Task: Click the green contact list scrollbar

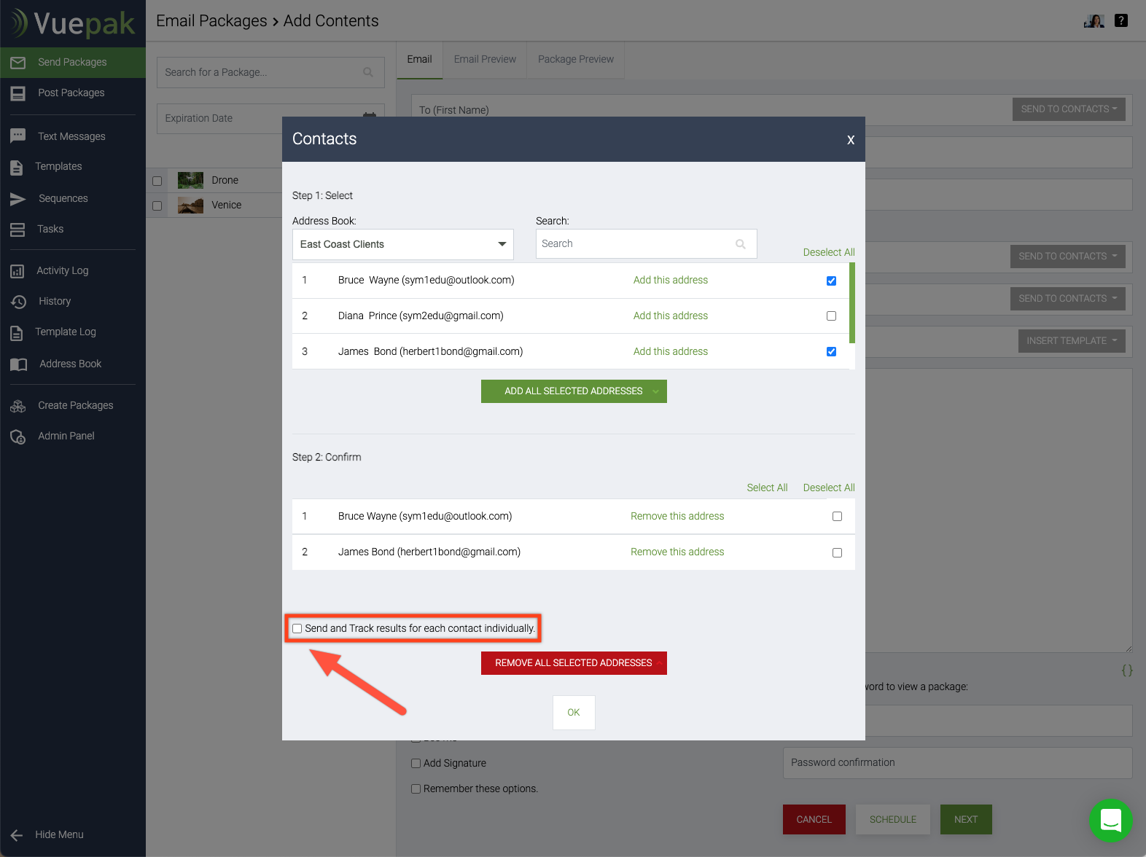Action: click(852, 303)
